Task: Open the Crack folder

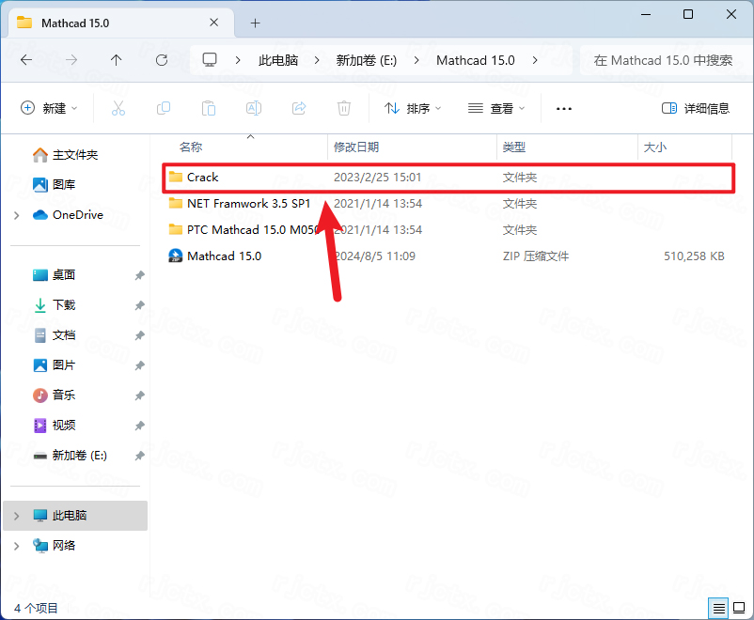Action: coord(203,177)
